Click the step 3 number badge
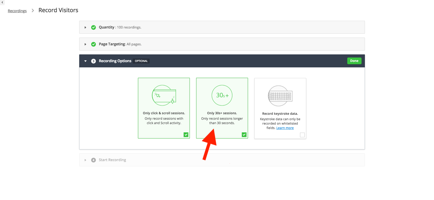Viewport: 434px width, 200px height. click(x=94, y=61)
